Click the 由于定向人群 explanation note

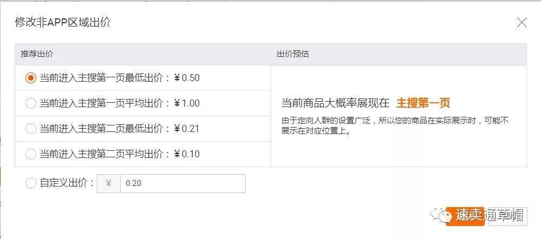tap(395, 125)
